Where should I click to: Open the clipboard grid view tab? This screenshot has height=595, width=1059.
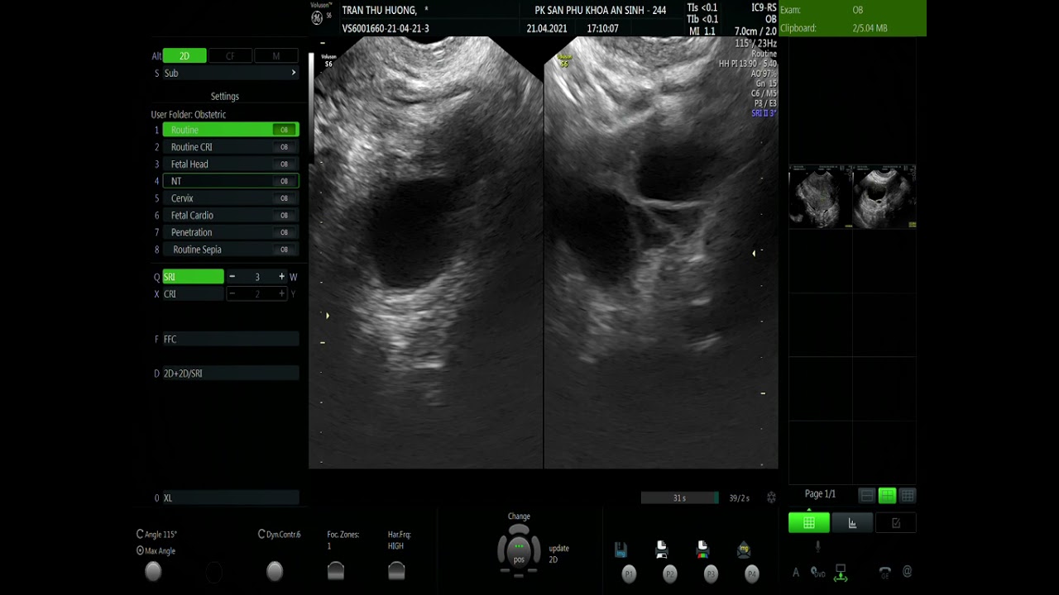[809, 523]
